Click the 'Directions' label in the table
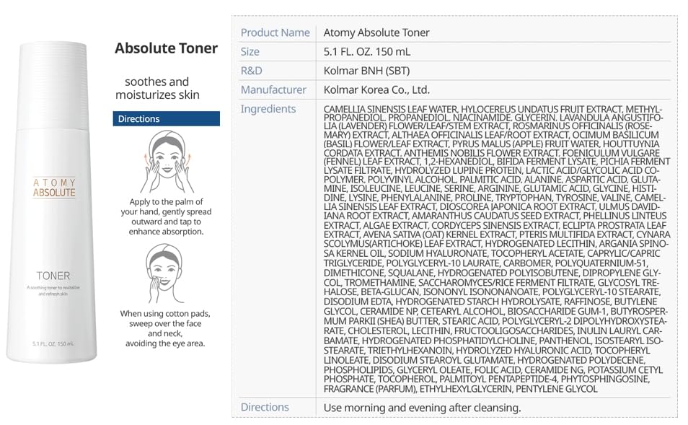The height and width of the screenshot is (425, 688). (x=265, y=407)
